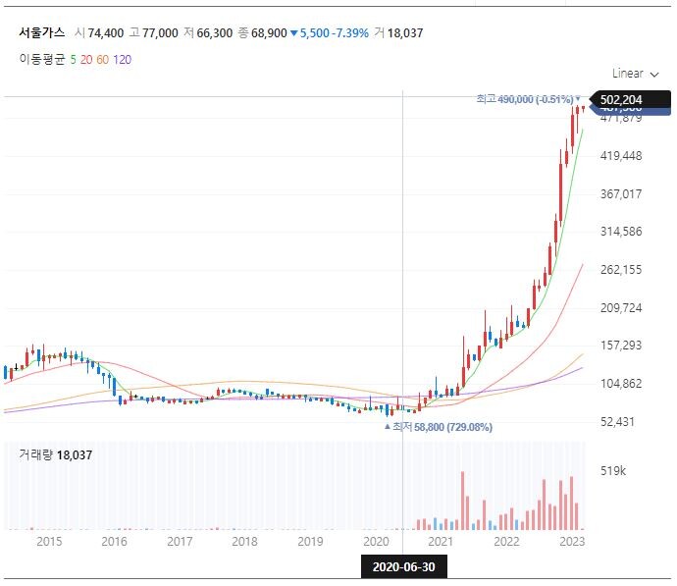Click the 최저 58,800 low marker arrow
This screenshot has width=677, height=586.
click(387, 427)
